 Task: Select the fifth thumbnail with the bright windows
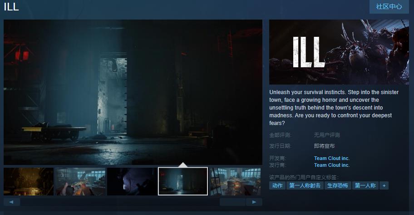click(x=236, y=181)
